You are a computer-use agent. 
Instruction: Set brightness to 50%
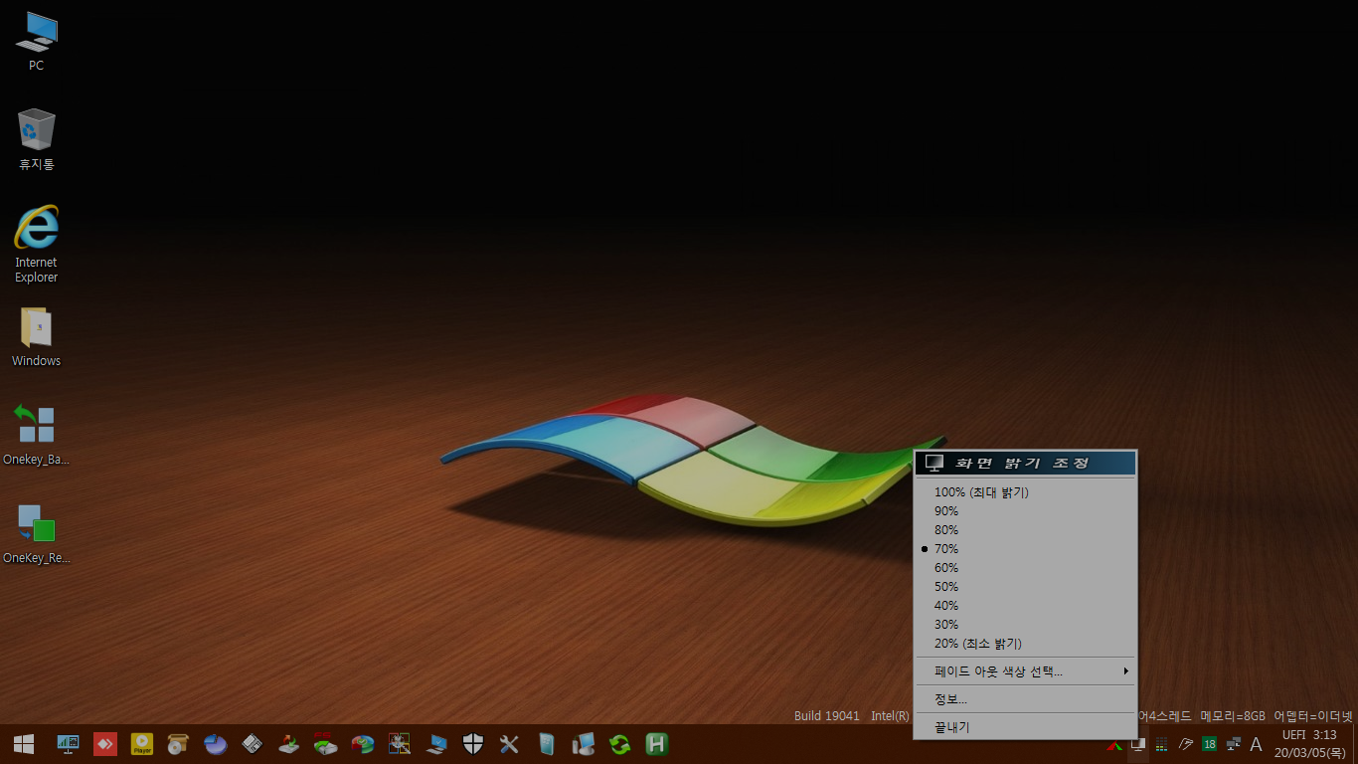point(1025,587)
